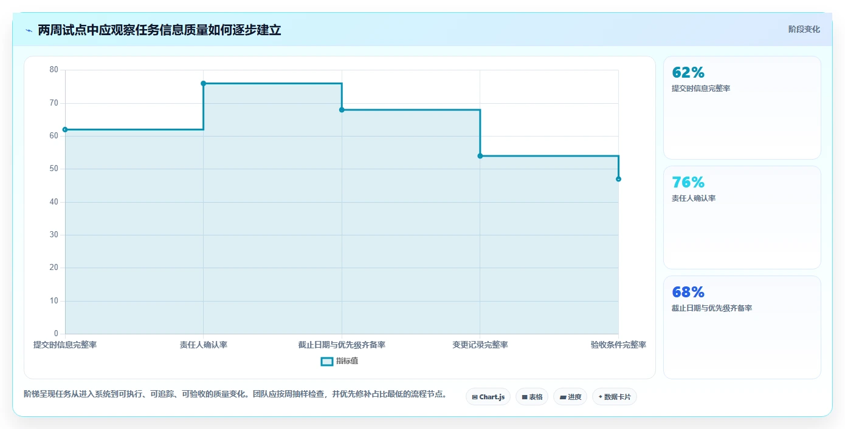The width and height of the screenshot is (845, 429).
Task: Click the card caption 责任人确认率 under 76%
Action: coord(694,198)
